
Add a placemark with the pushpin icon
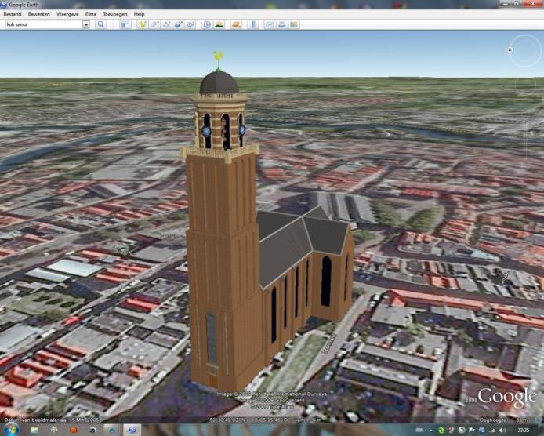pyautogui.click(x=143, y=24)
